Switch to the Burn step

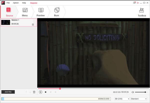[56, 12]
